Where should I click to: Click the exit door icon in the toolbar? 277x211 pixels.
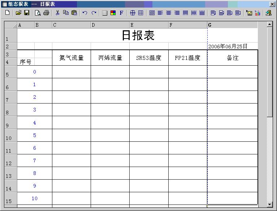pos(268,13)
